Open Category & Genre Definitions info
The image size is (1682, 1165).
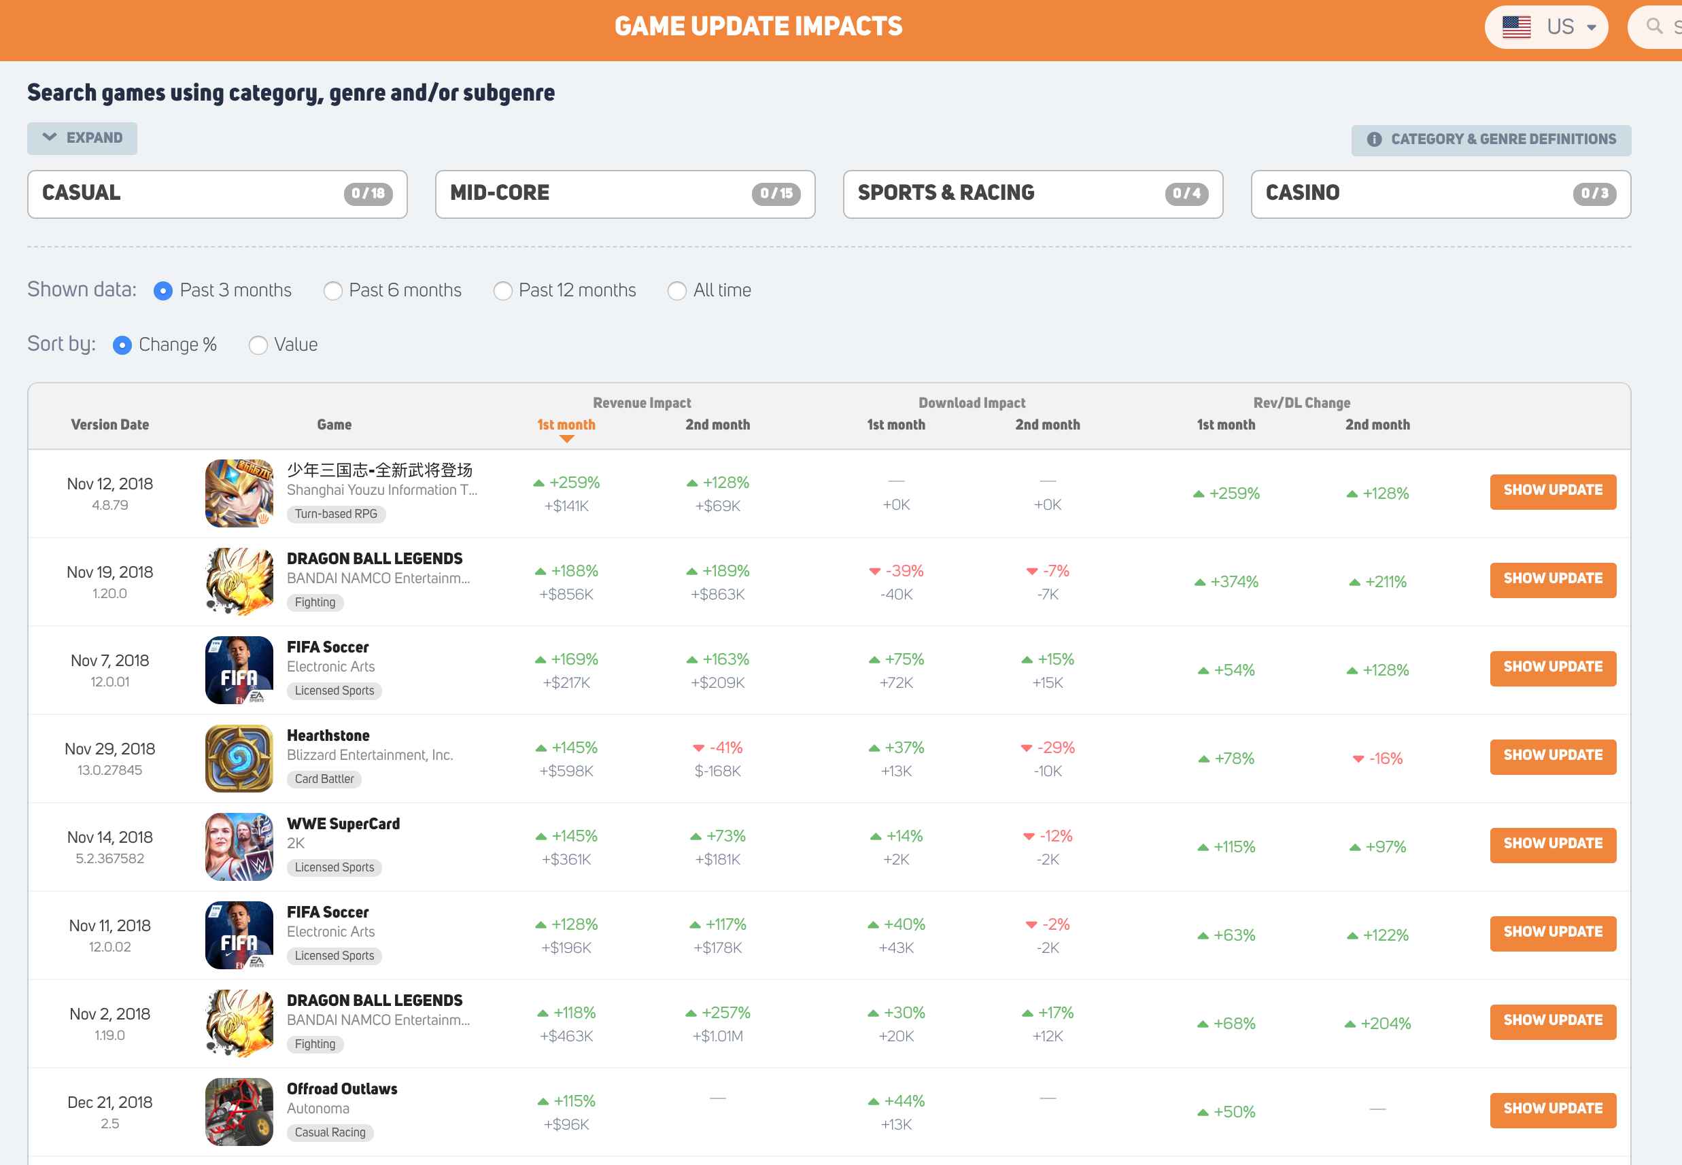coord(1491,139)
